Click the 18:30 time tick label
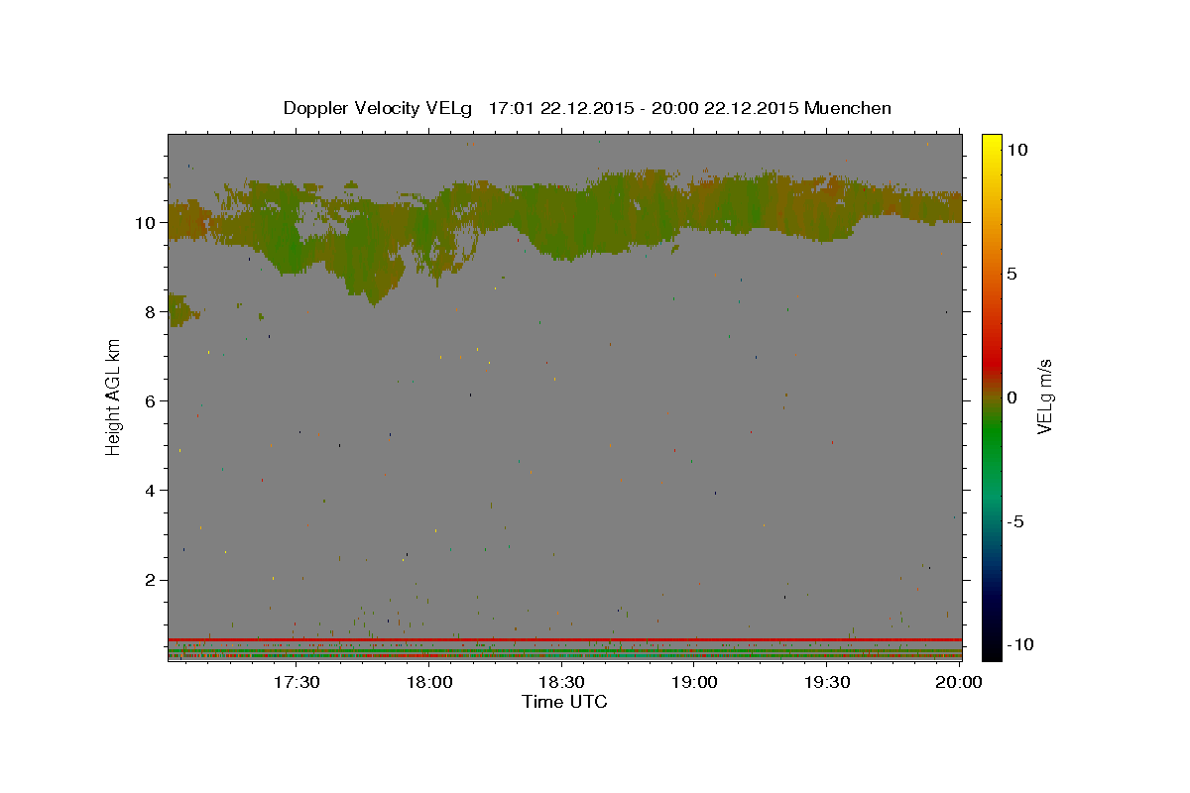This screenshot has height=793, width=1190. [562, 682]
